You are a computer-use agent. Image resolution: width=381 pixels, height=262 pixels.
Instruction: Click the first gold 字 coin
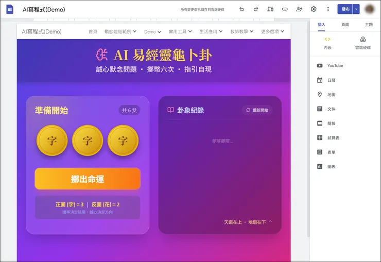[52, 141]
